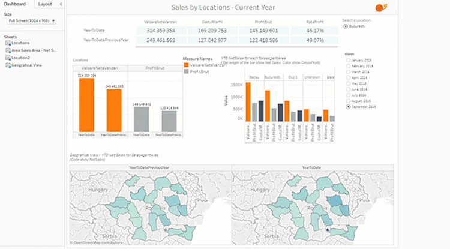Click the 49.07% table cell
This screenshot has height=249, width=450.
click(x=315, y=40)
